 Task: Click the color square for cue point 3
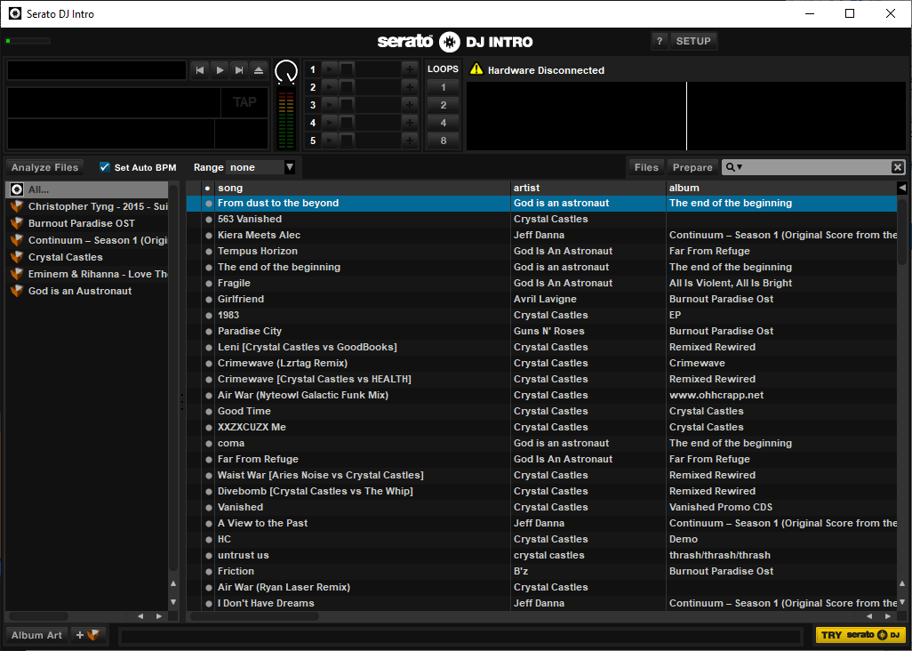click(x=346, y=105)
